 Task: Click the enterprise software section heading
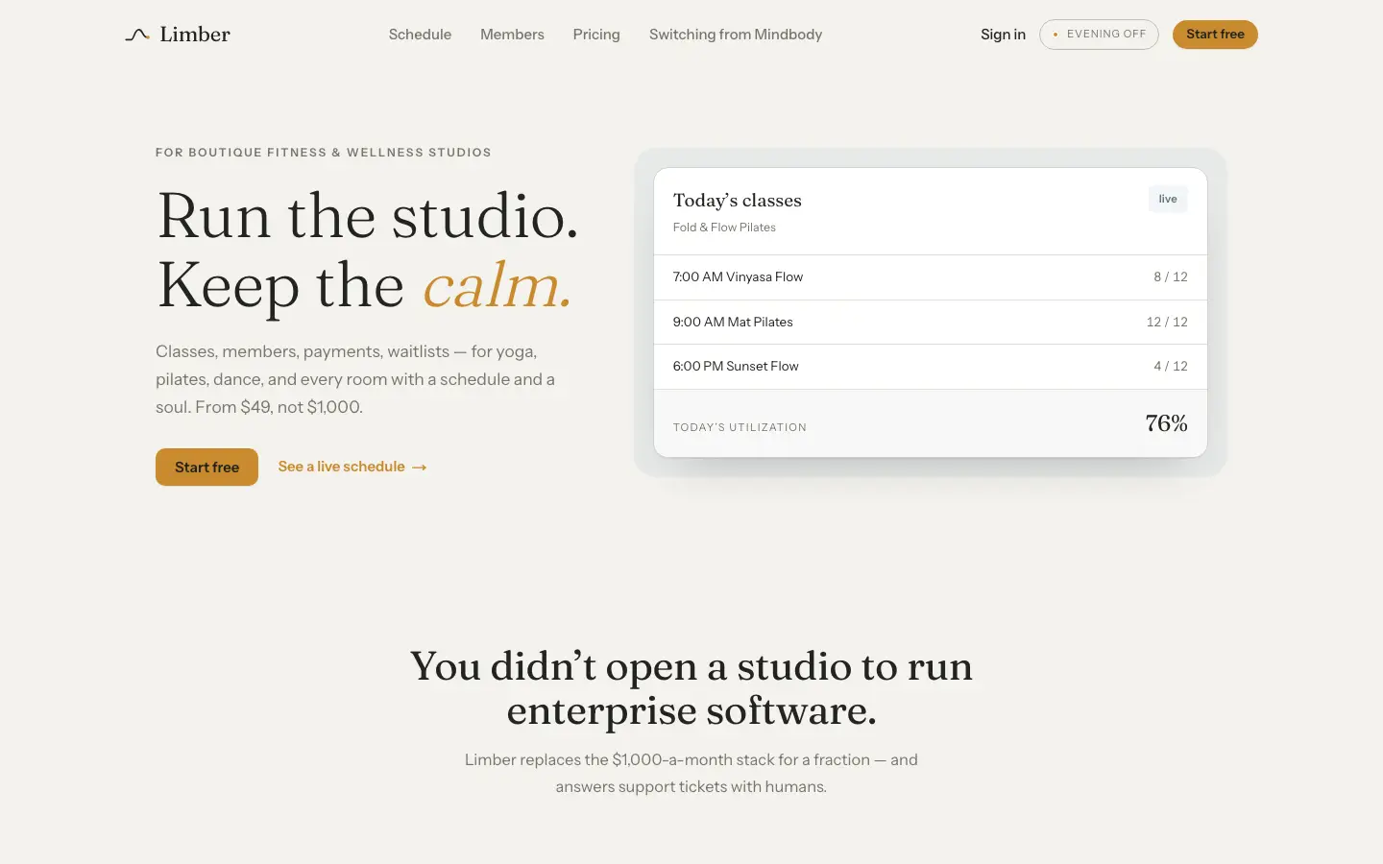click(691, 688)
